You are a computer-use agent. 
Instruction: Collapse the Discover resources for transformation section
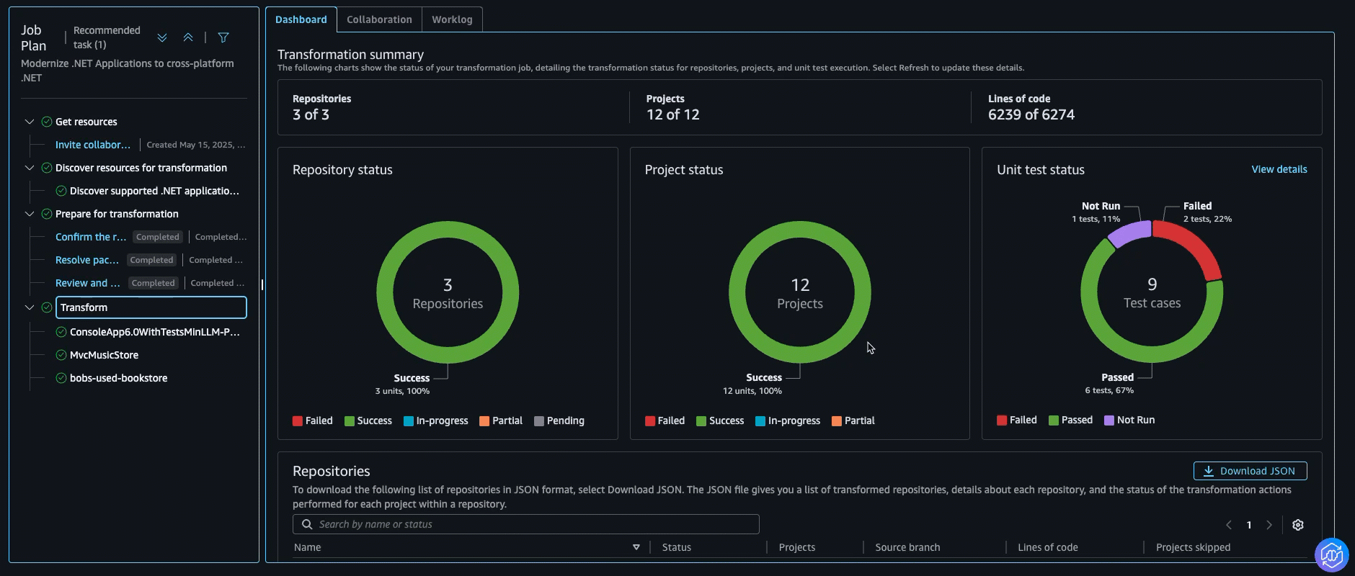(30, 168)
